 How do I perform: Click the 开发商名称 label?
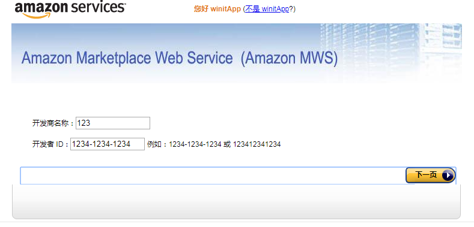tap(53, 123)
